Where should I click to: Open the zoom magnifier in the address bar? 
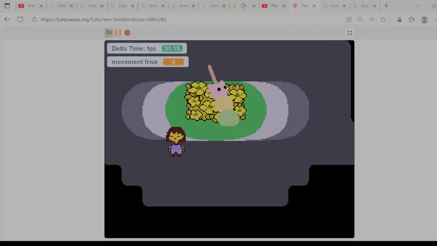[360, 19]
